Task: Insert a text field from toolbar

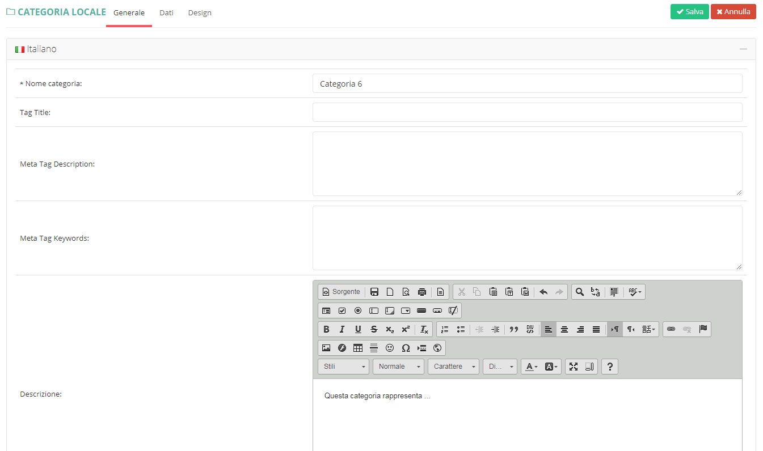Action: tap(374, 310)
